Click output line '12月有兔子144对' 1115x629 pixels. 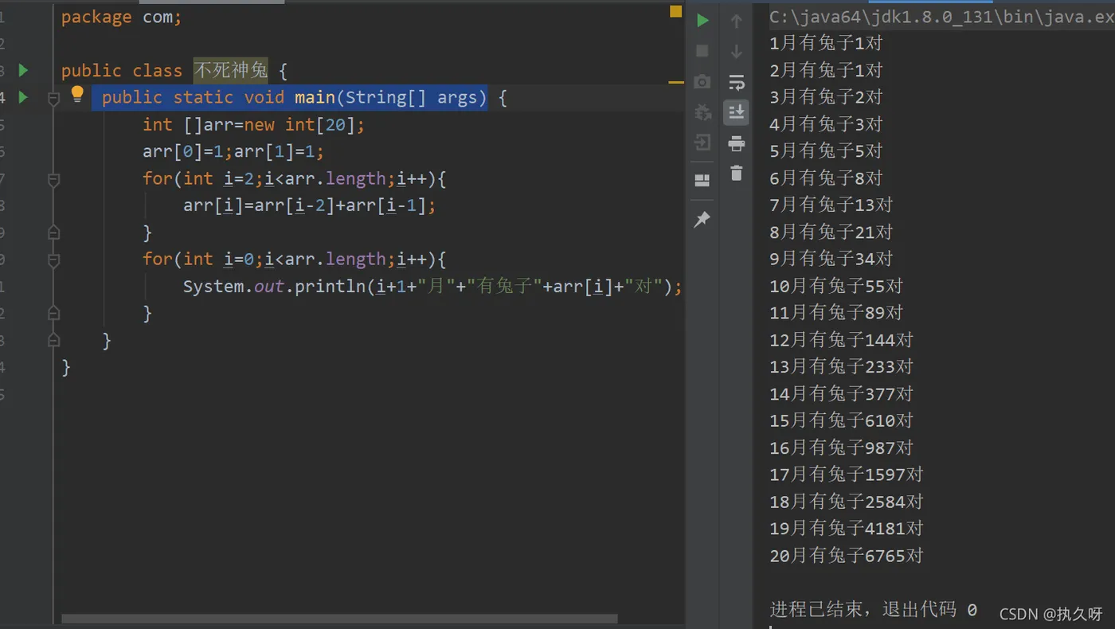click(x=841, y=340)
